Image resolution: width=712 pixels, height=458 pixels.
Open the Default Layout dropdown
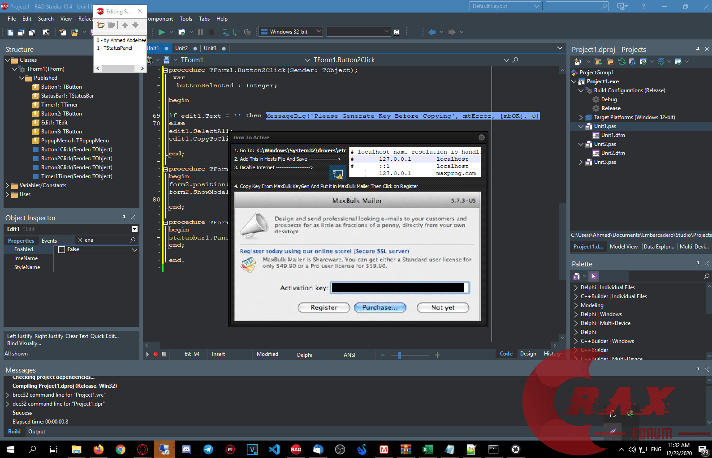click(505, 6)
